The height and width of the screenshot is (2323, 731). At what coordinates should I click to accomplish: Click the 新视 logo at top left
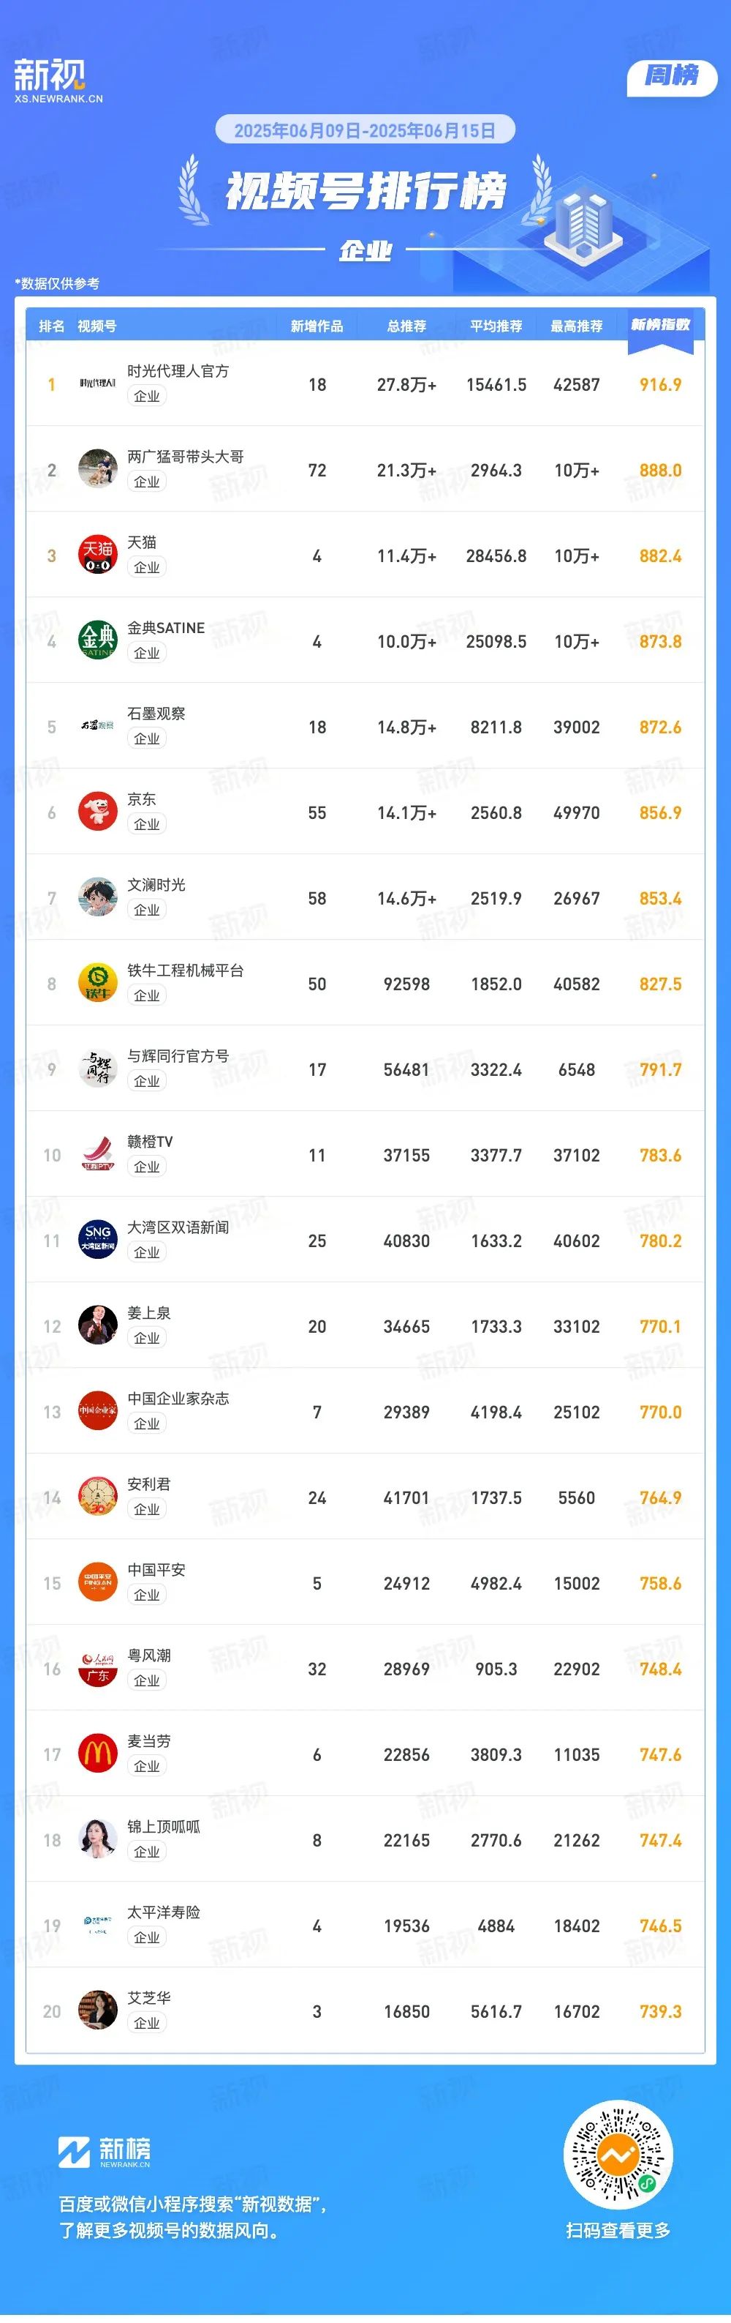58,81
